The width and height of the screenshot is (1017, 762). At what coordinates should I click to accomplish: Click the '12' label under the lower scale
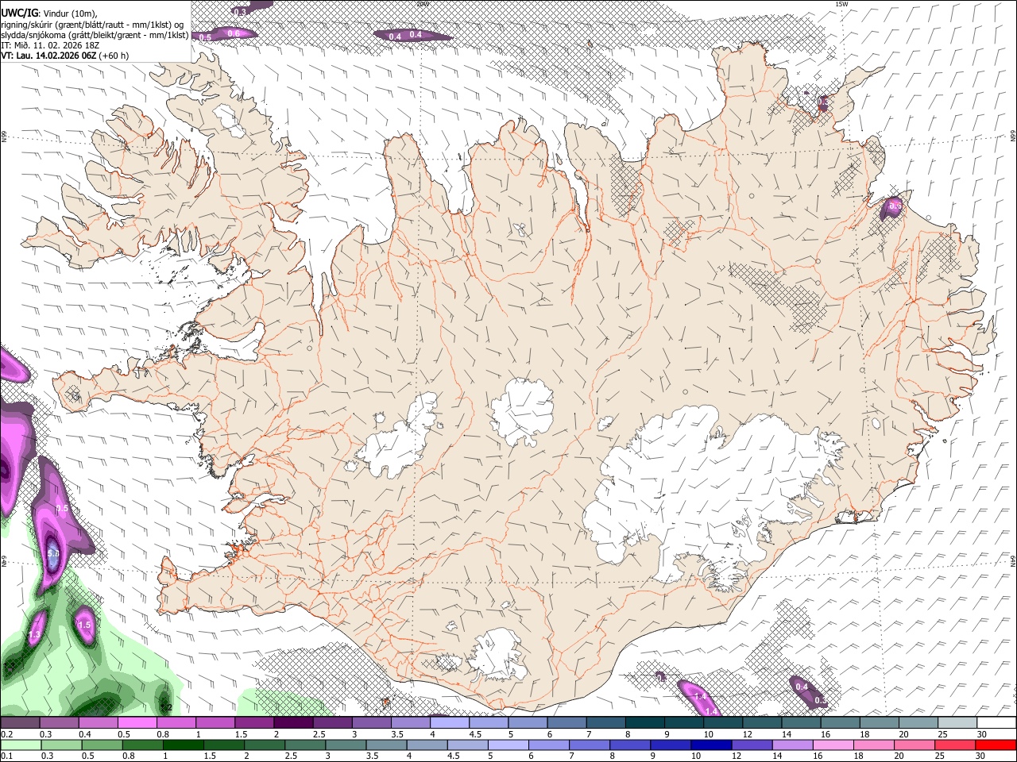tap(737, 756)
